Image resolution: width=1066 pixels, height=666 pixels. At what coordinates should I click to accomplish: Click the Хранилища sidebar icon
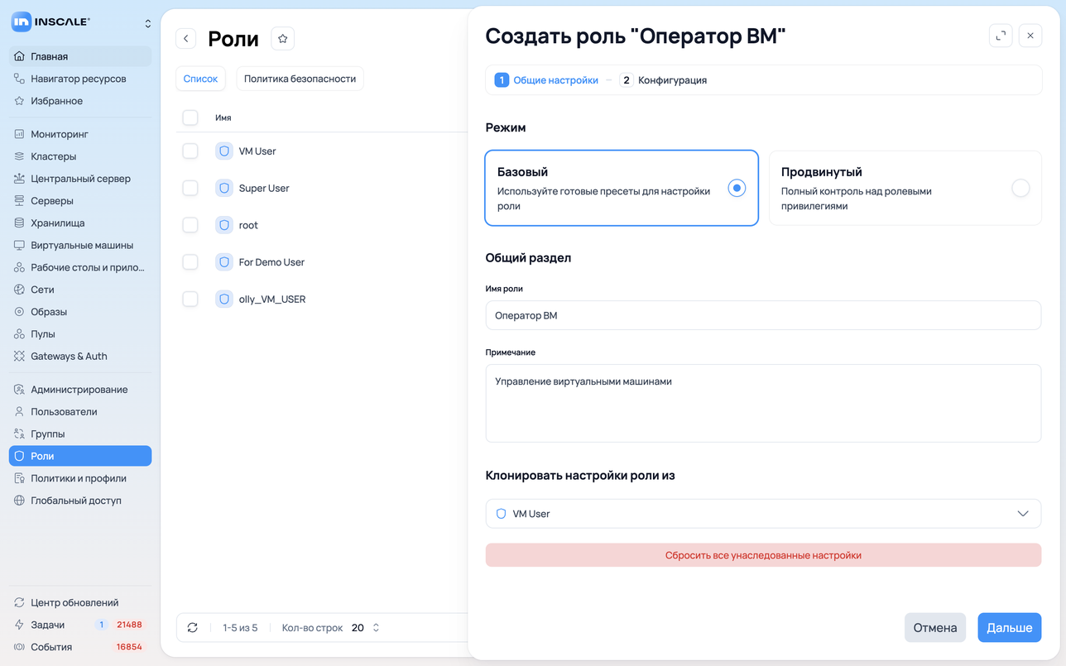tap(20, 223)
